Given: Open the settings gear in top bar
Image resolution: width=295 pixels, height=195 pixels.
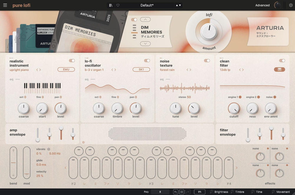Looking at the screenshot, I should pyautogui.click(x=291, y=5).
